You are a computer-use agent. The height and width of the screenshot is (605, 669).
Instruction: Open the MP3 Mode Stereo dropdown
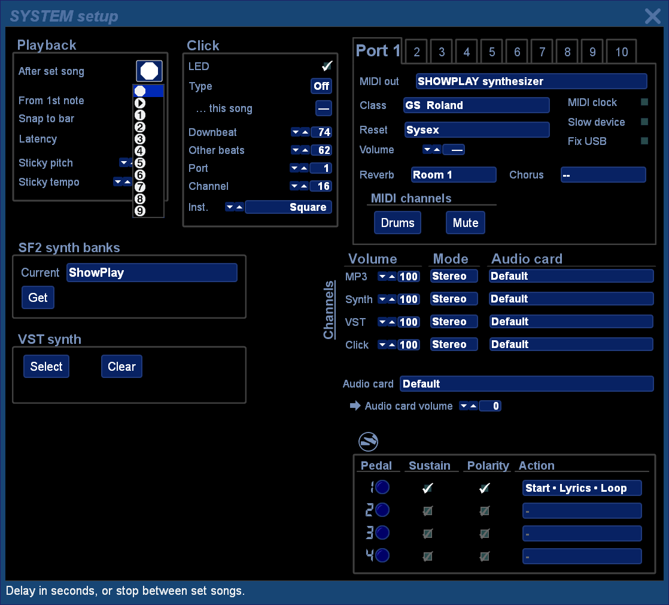click(454, 276)
